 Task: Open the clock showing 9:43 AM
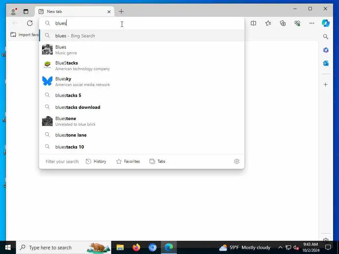pos(311,247)
